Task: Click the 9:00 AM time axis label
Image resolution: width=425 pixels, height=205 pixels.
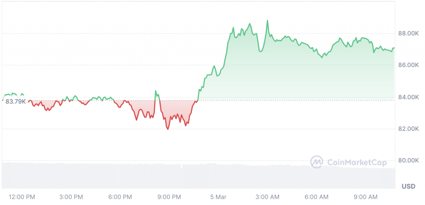Action: tap(366, 196)
